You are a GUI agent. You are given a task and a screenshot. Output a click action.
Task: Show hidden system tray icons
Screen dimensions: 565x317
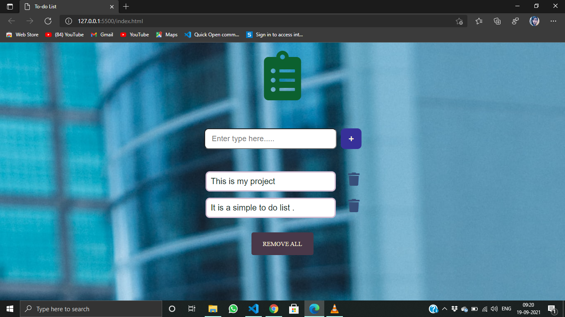point(445,309)
